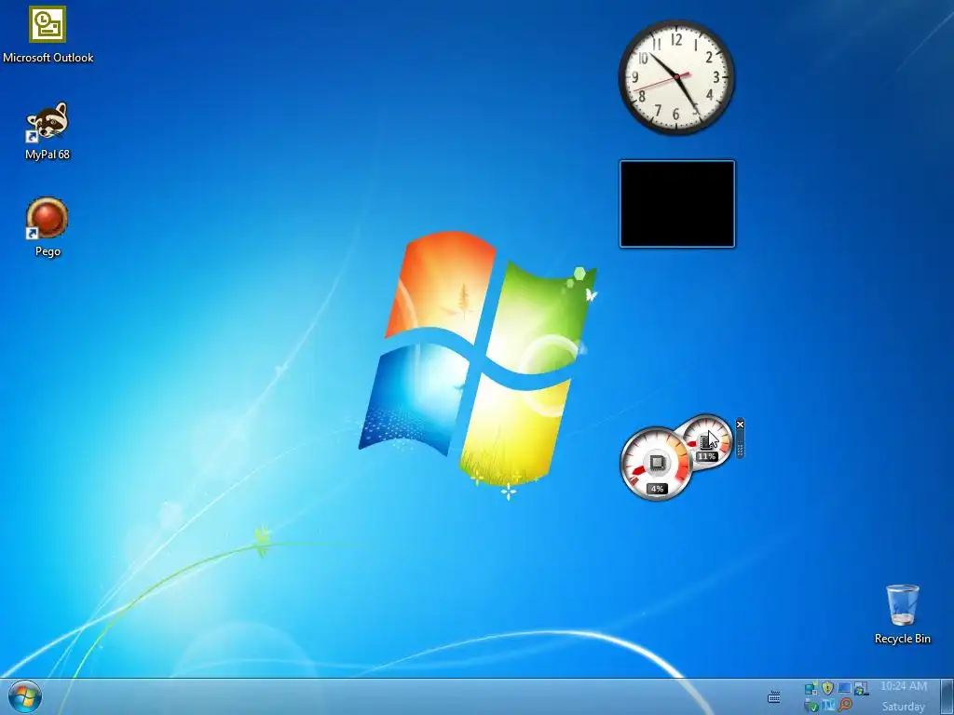
Task: Click the "Pego" icon label
Action: (x=48, y=251)
